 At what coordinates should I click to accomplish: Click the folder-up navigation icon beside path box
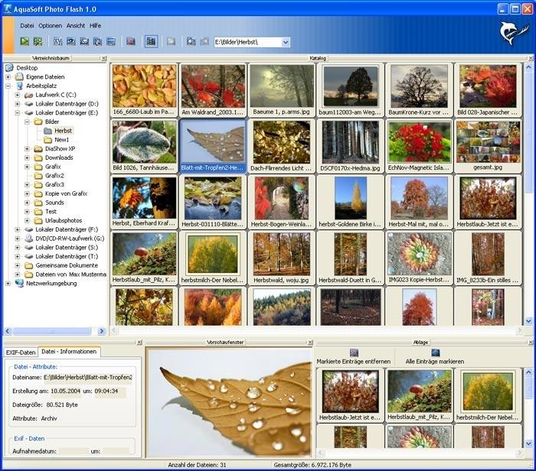coord(191,41)
